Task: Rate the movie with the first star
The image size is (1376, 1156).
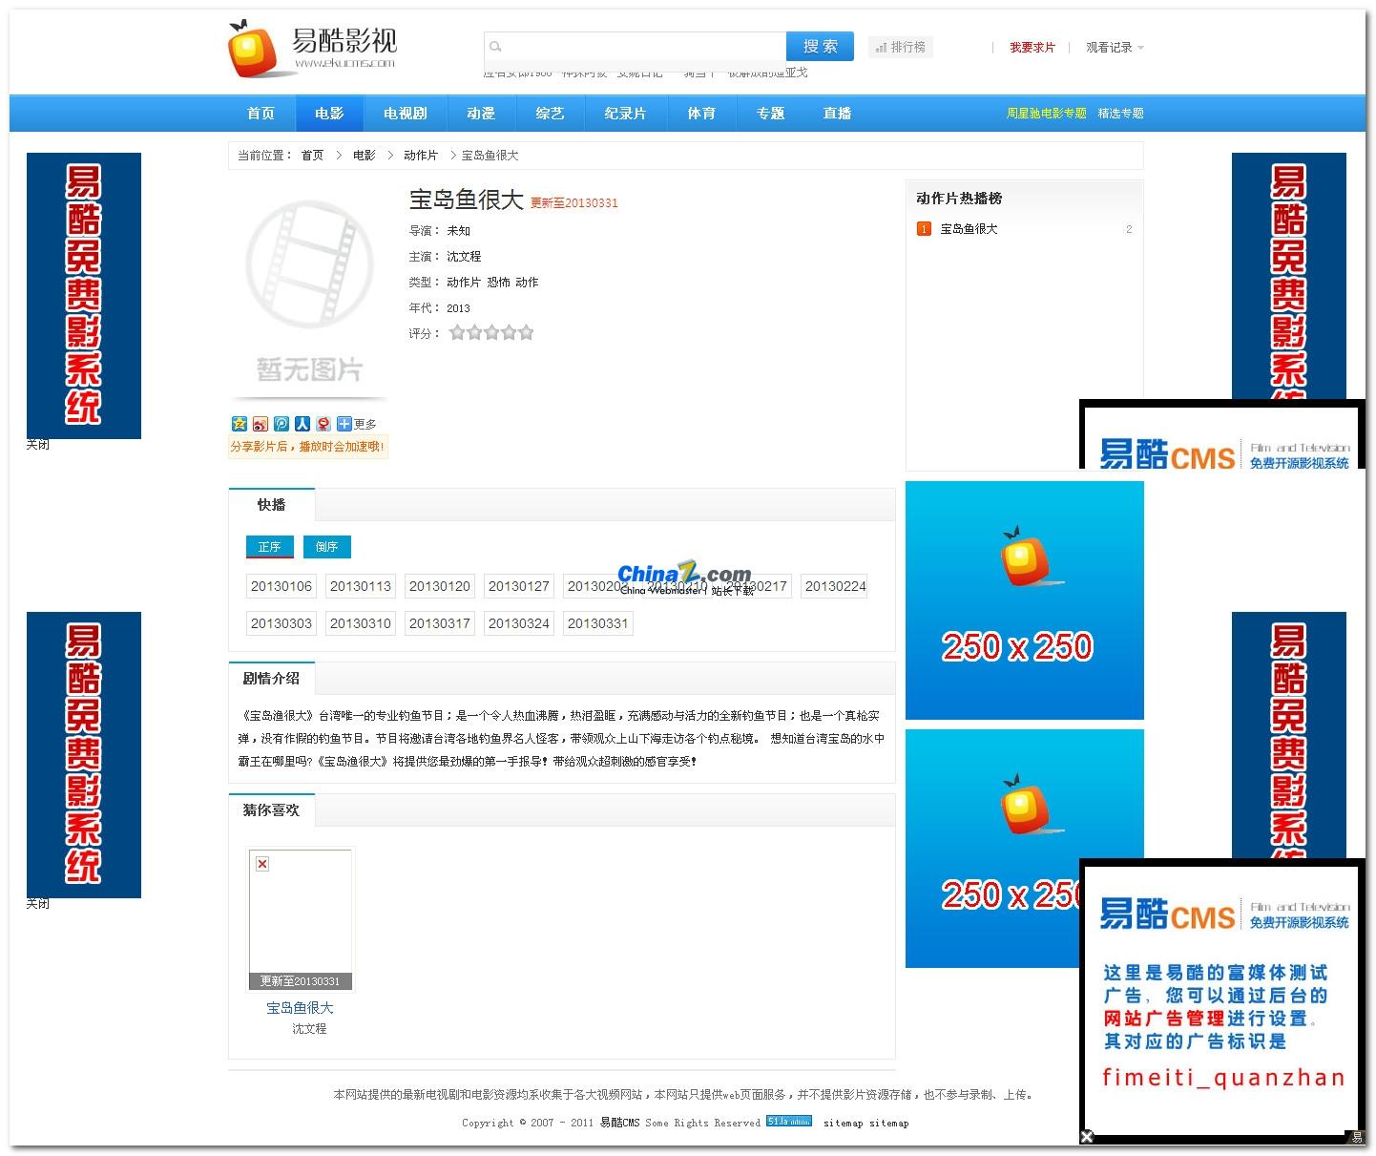Action: pos(457,332)
